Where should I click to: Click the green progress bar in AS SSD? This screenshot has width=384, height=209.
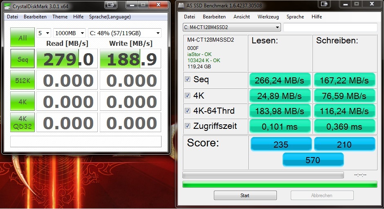coord(280,184)
